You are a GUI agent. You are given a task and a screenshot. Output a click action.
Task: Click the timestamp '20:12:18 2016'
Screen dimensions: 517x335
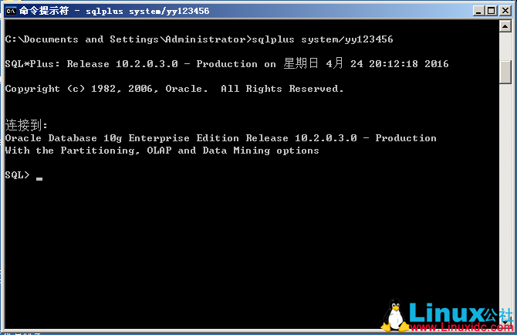click(408, 64)
